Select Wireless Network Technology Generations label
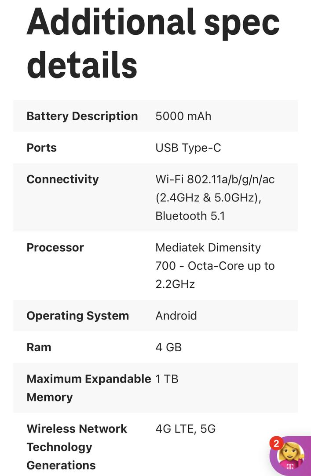The image size is (311, 476). pos(77,447)
